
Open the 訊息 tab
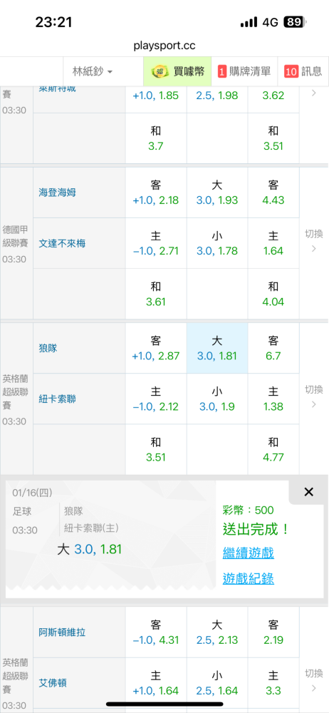[x=303, y=71]
